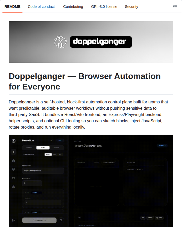The image size is (182, 227).
Task: Open the README outline list icon
Action: 175,7
